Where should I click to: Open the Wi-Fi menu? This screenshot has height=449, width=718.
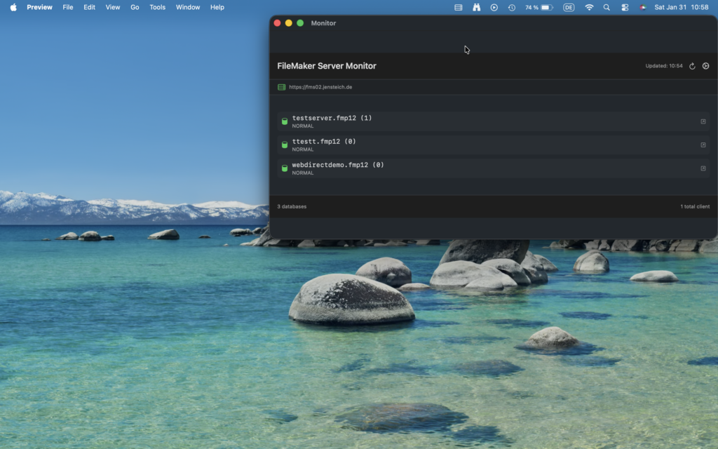pyautogui.click(x=589, y=7)
